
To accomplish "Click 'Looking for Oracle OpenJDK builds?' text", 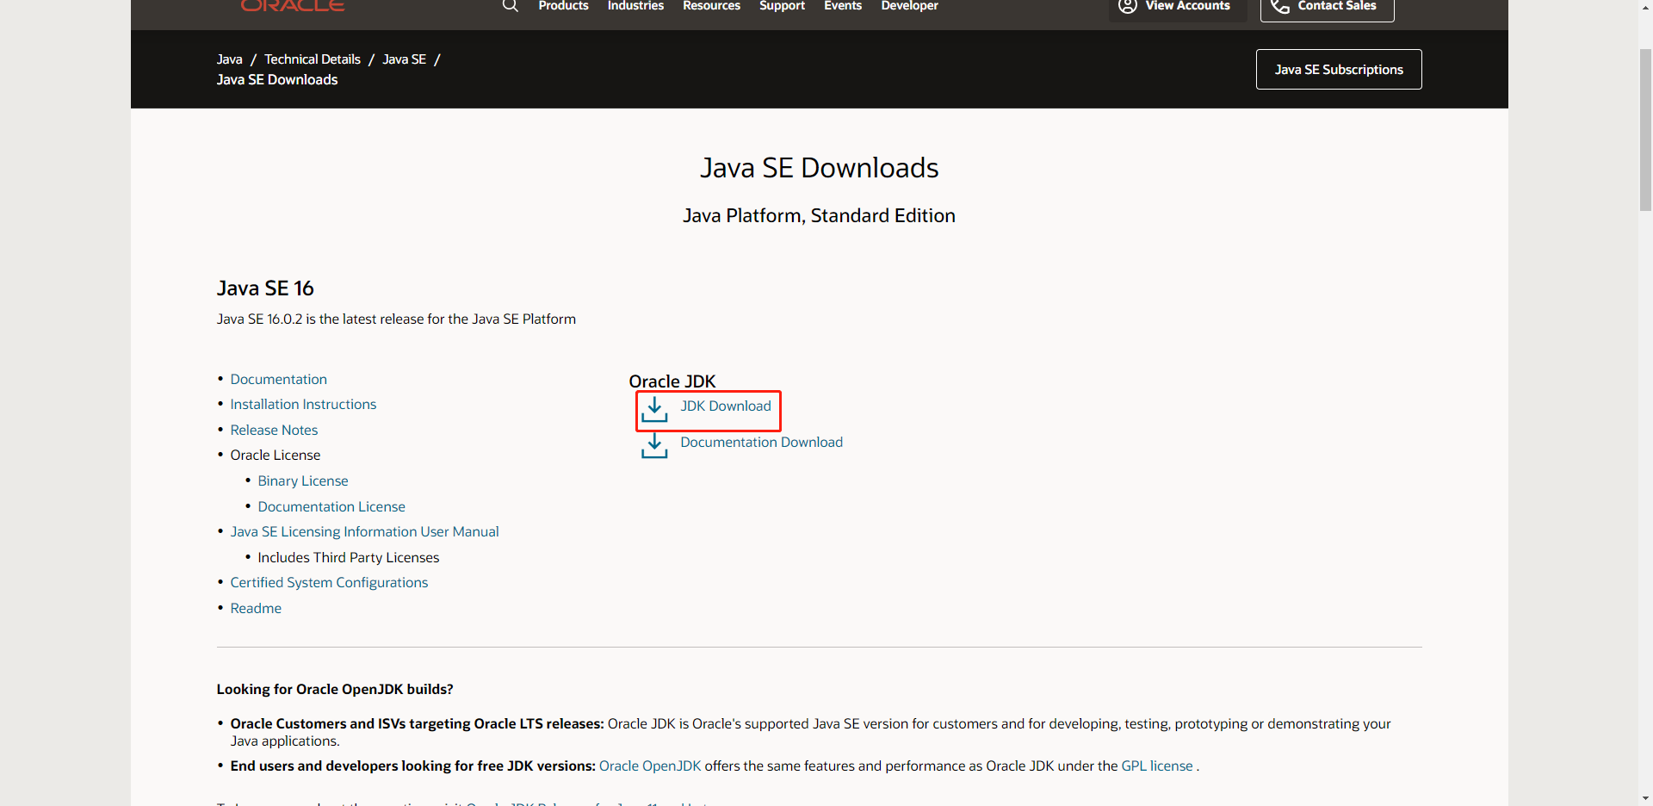I will (x=335, y=689).
